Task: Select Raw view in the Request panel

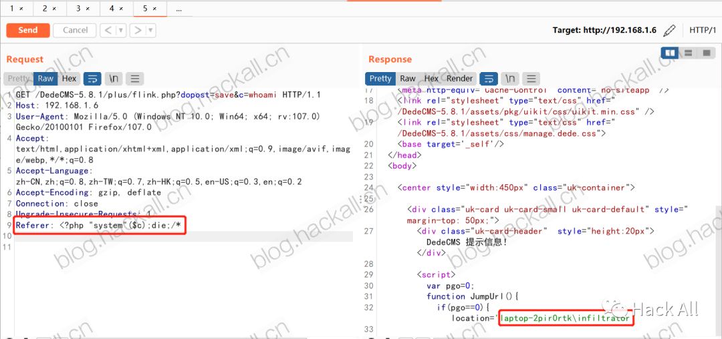Action: [45, 79]
